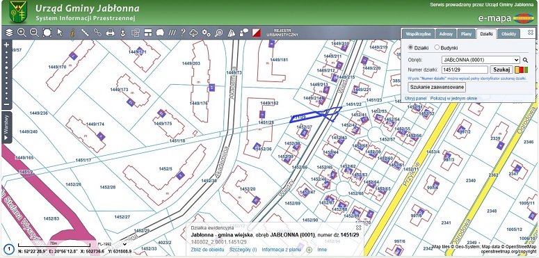Image resolution: width=539 pixels, height=258 pixels.
Task: Select the zoom out magnifier tool
Action: pyautogui.click(x=34, y=33)
